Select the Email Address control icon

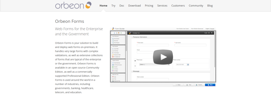(113, 63)
